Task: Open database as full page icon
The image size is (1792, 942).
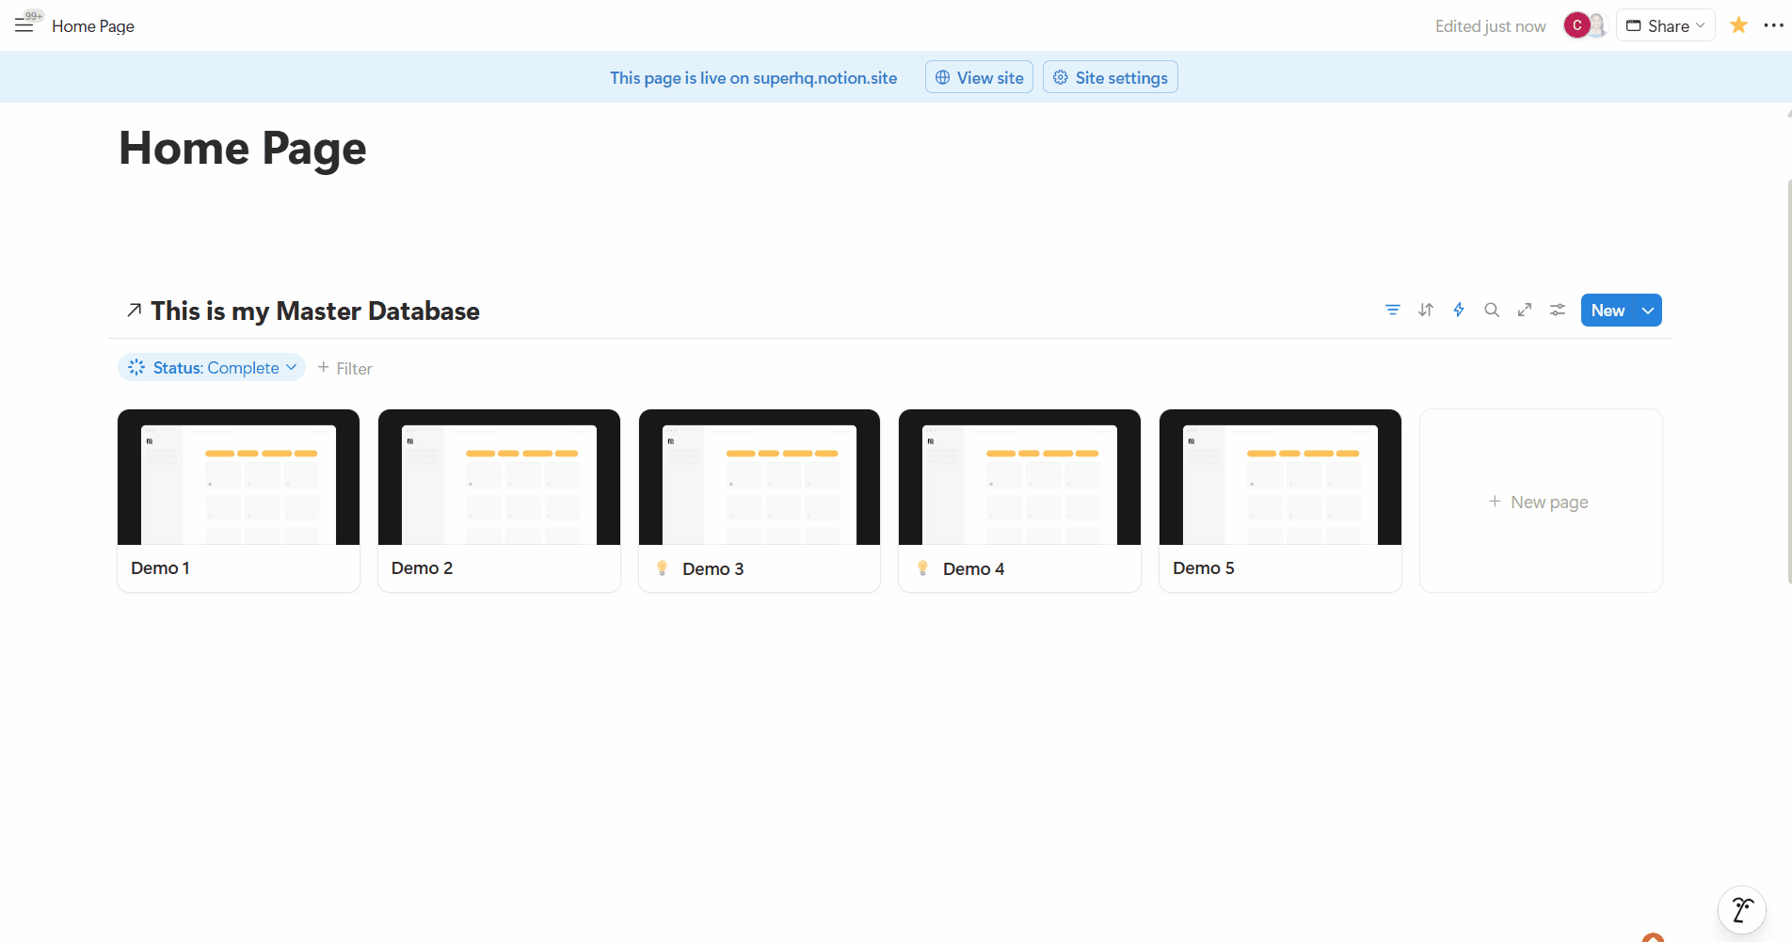Action: tap(1525, 310)
